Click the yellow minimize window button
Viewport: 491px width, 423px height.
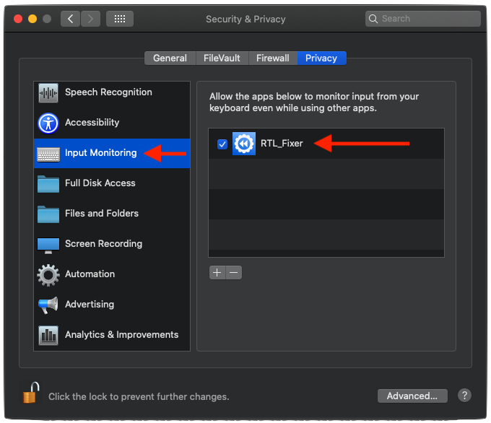point(32,19)
